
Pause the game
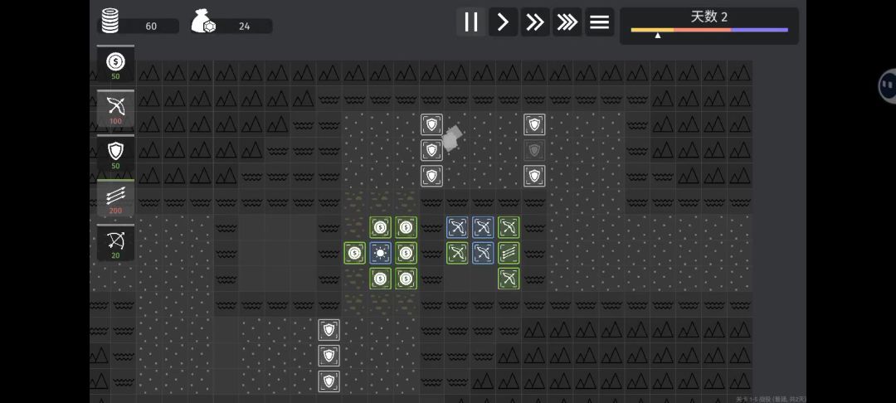point(470,22)
